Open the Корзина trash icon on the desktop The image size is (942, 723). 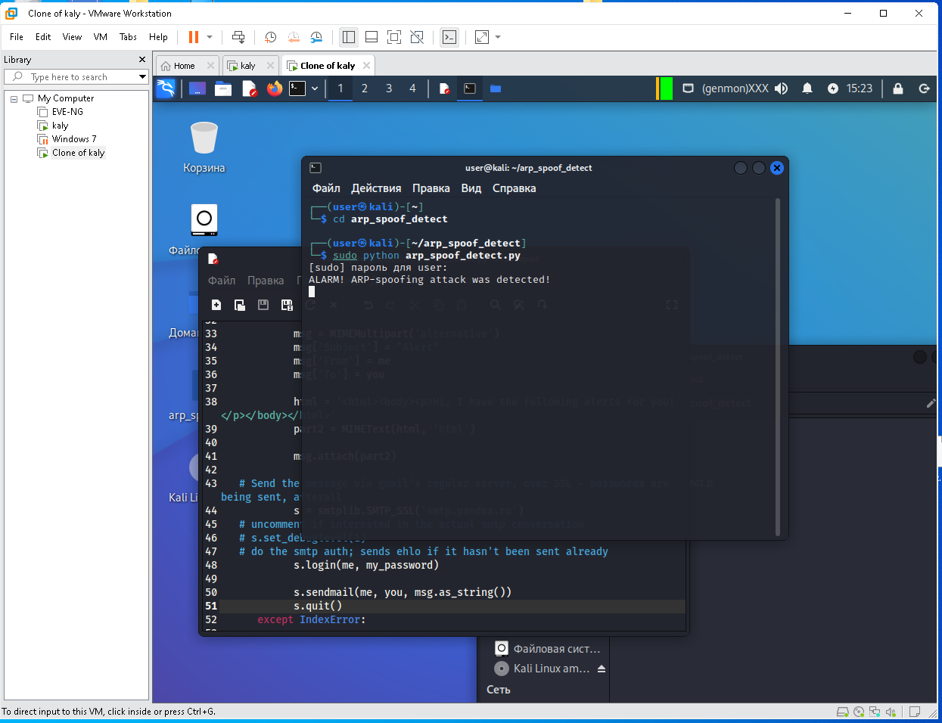pyautogui.click(x=204, y=147)
